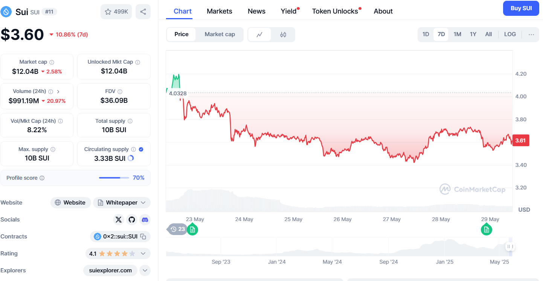This screenshot has height=281, width=543.
Task: Click the share icon button
Action: click(x=143, y=12)
